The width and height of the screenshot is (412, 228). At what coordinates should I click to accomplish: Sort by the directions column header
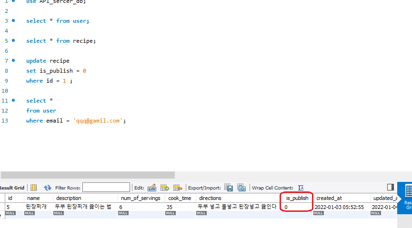click(x=240, y=198)
